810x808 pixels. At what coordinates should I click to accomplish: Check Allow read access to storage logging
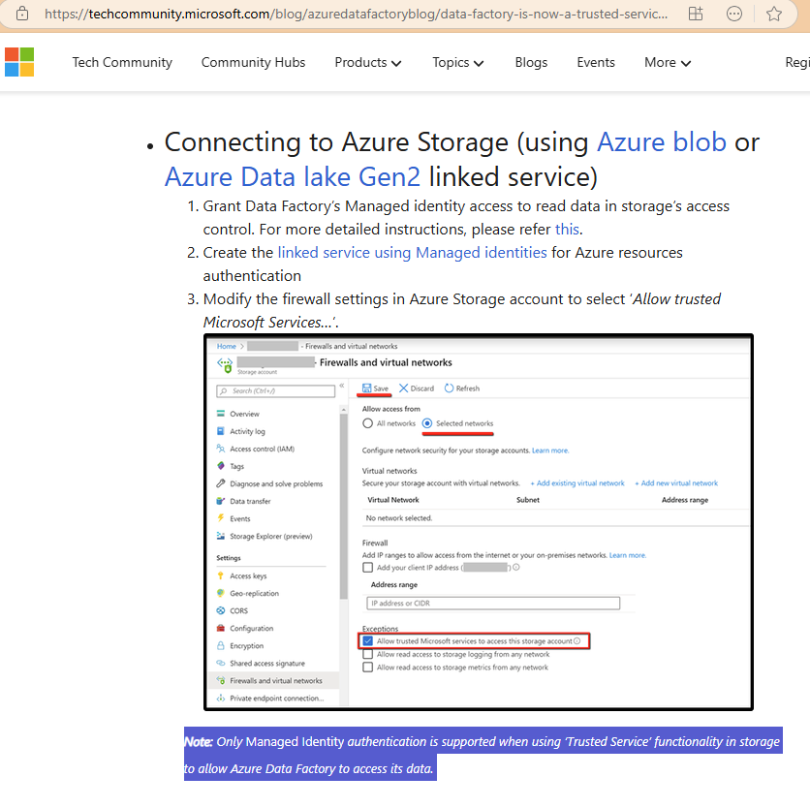coord(367,654)
